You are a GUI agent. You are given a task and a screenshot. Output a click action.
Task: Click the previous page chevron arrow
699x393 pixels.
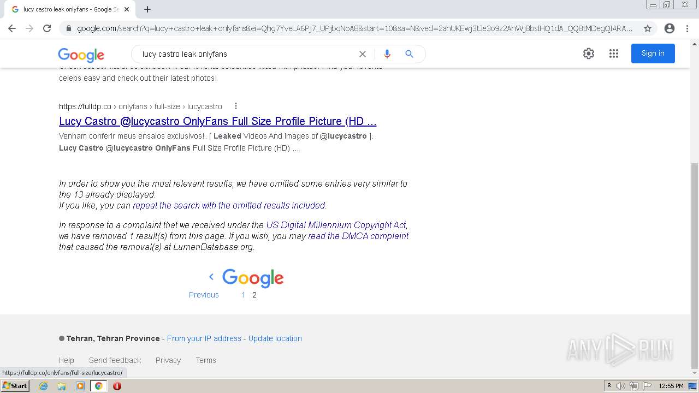pos(211,277)
